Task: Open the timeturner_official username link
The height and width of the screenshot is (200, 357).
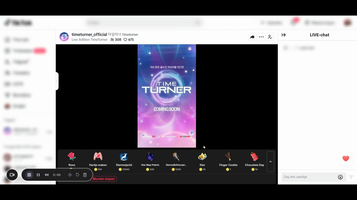Action: pyautogui.click(x=89, y=34)
